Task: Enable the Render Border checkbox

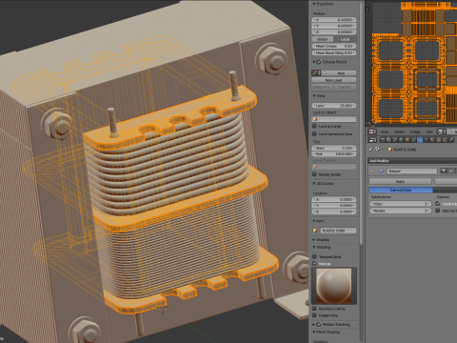Action: coord(314,174)
